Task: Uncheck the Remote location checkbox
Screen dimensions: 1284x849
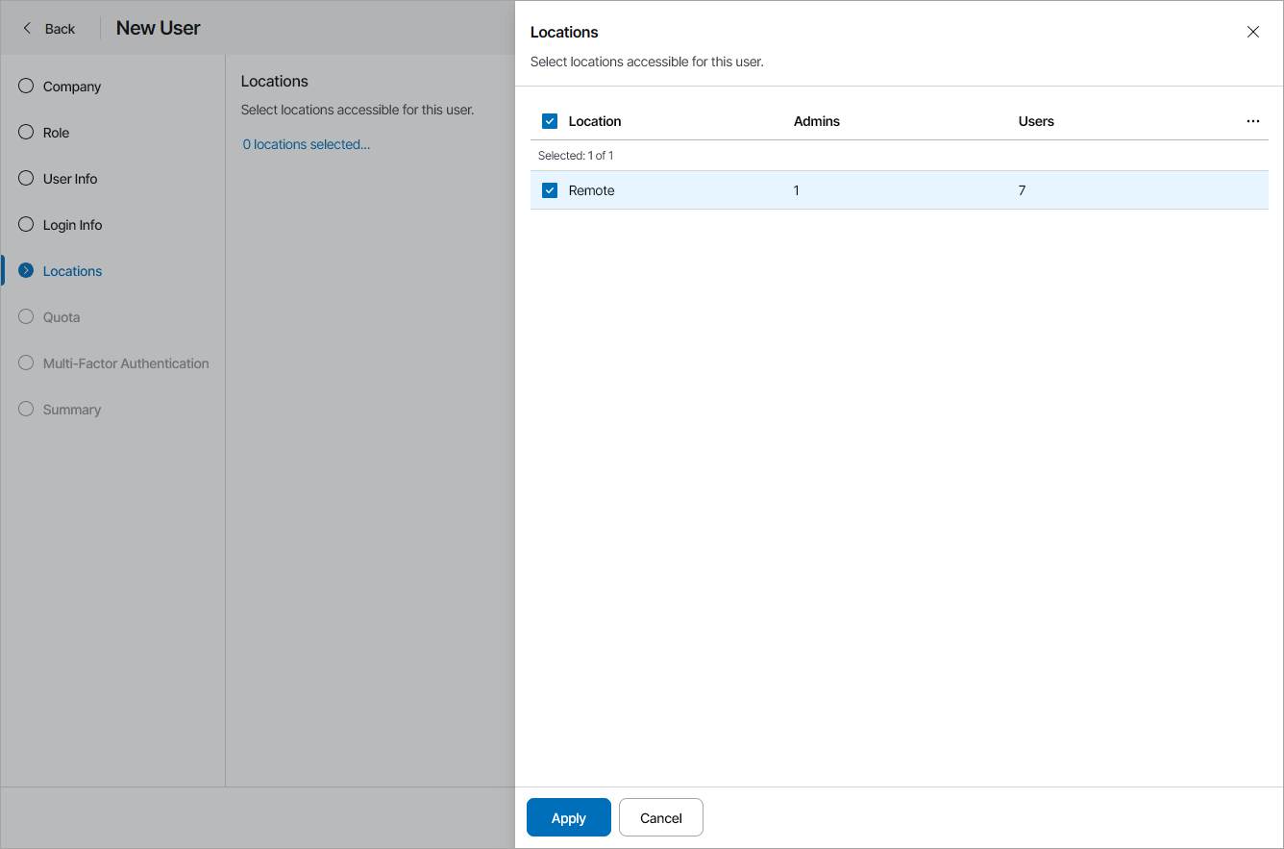Action: click(550, 190)
